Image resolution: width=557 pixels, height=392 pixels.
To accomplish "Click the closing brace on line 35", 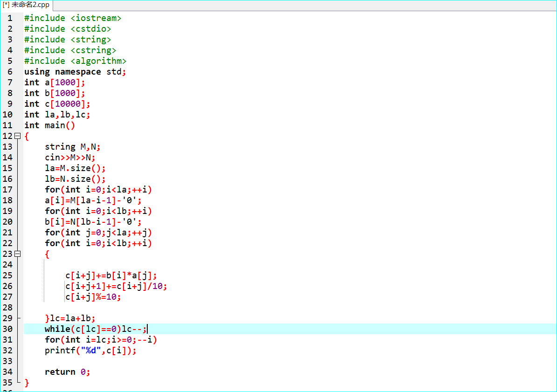I will click(27, 383).
